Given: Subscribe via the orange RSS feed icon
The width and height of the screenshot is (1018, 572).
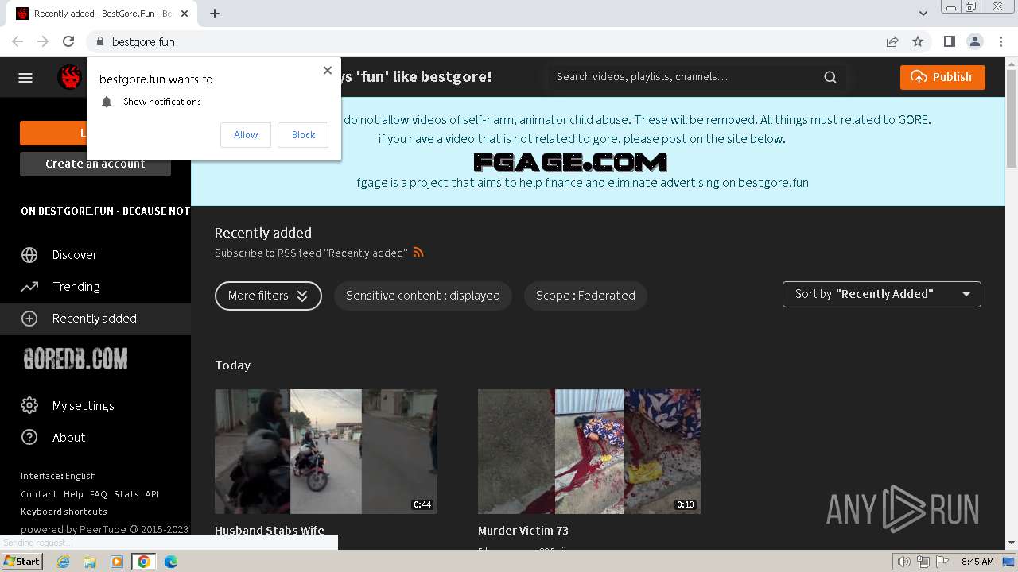Looking at the screenshot, I should [x=418, y=253].
